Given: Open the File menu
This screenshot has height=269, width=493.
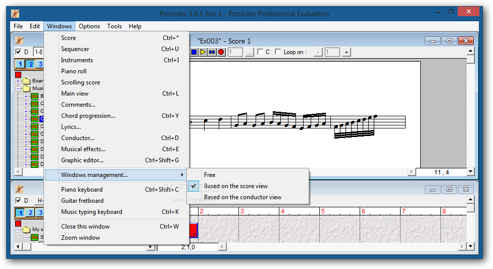Looking at the screenshot, I should [x=18, y=26].
